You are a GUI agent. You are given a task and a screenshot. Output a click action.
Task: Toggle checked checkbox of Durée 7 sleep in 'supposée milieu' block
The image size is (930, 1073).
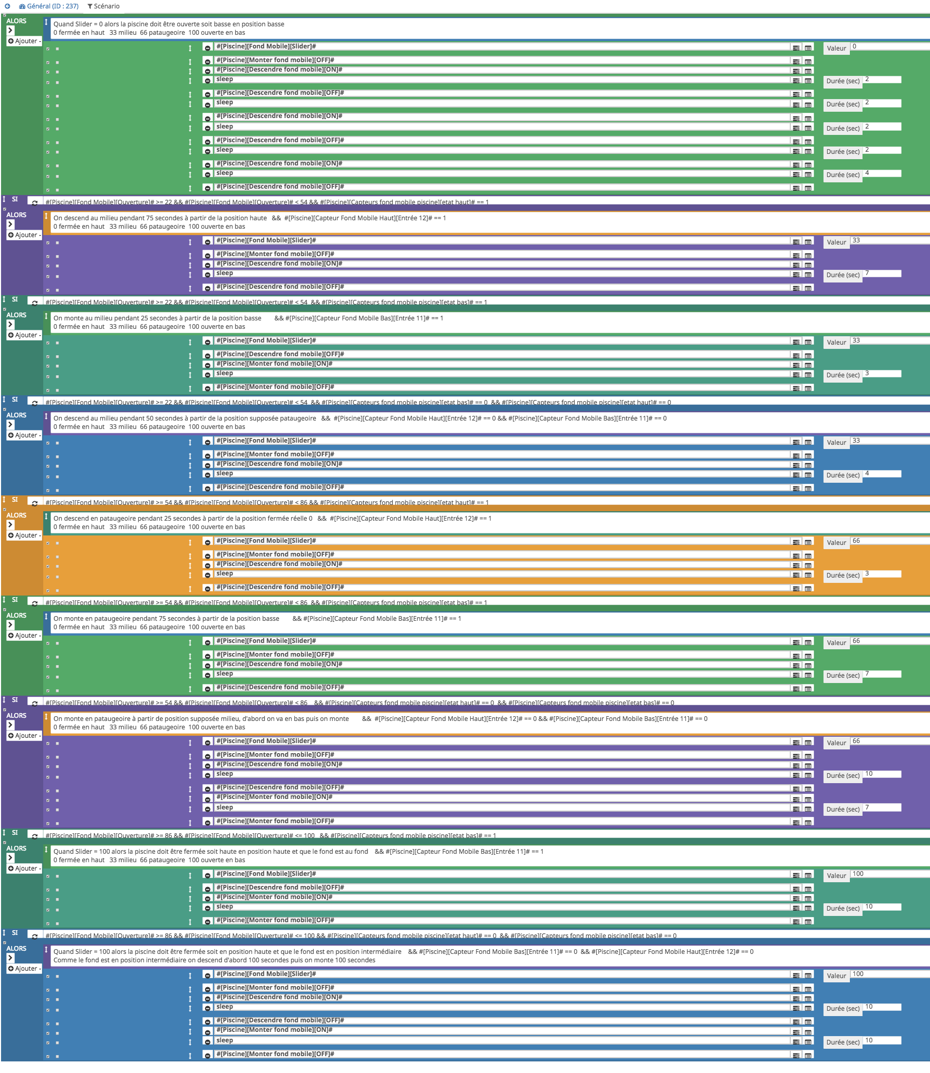coord(47,809)
